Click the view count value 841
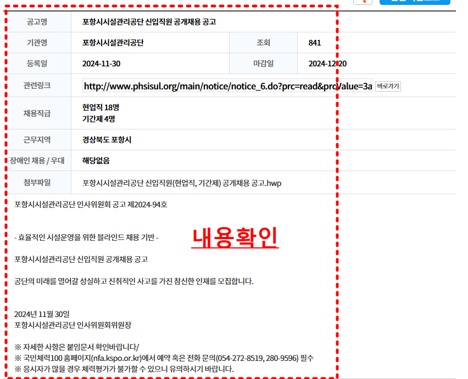468x379 pixels. tap(315, 43)
